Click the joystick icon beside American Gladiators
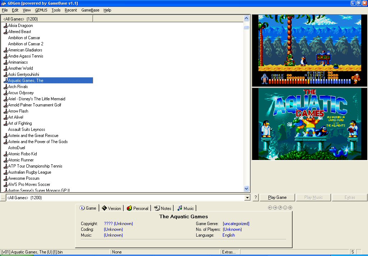This screenshot has width=368, height=256. pos(6,50)
